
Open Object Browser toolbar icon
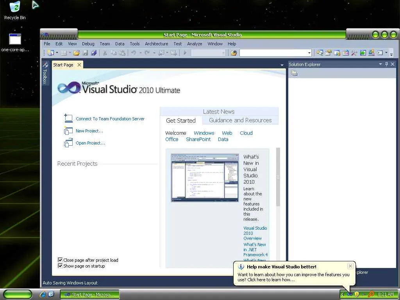[x=337, y=53]
